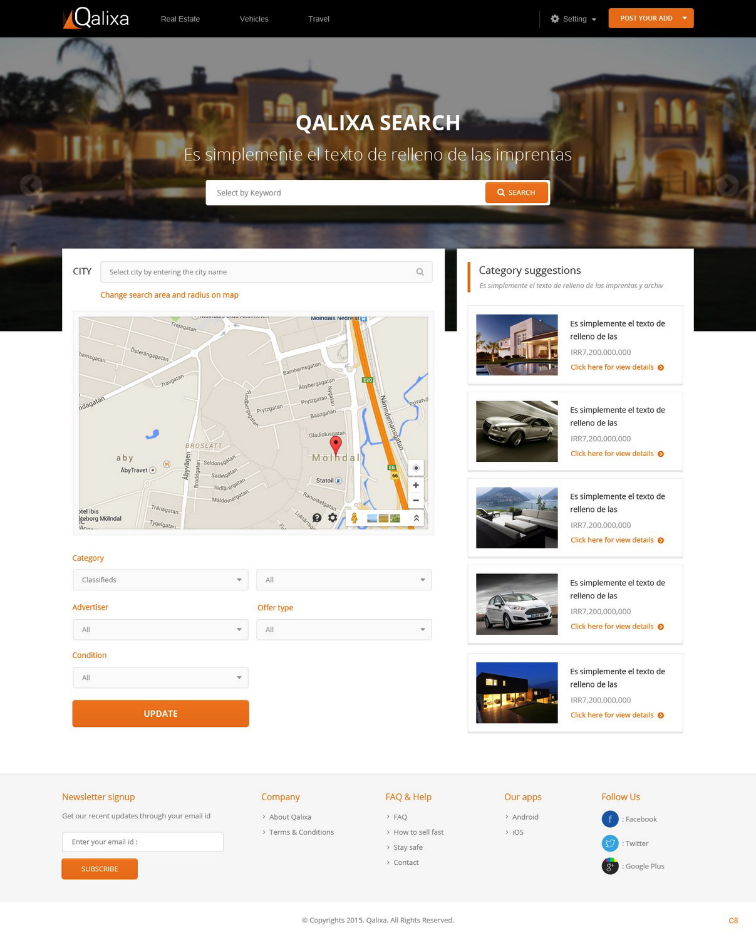Viewport: 756px width, 940px height.
Task: Open Stay safe link
Action: [408, 847]
